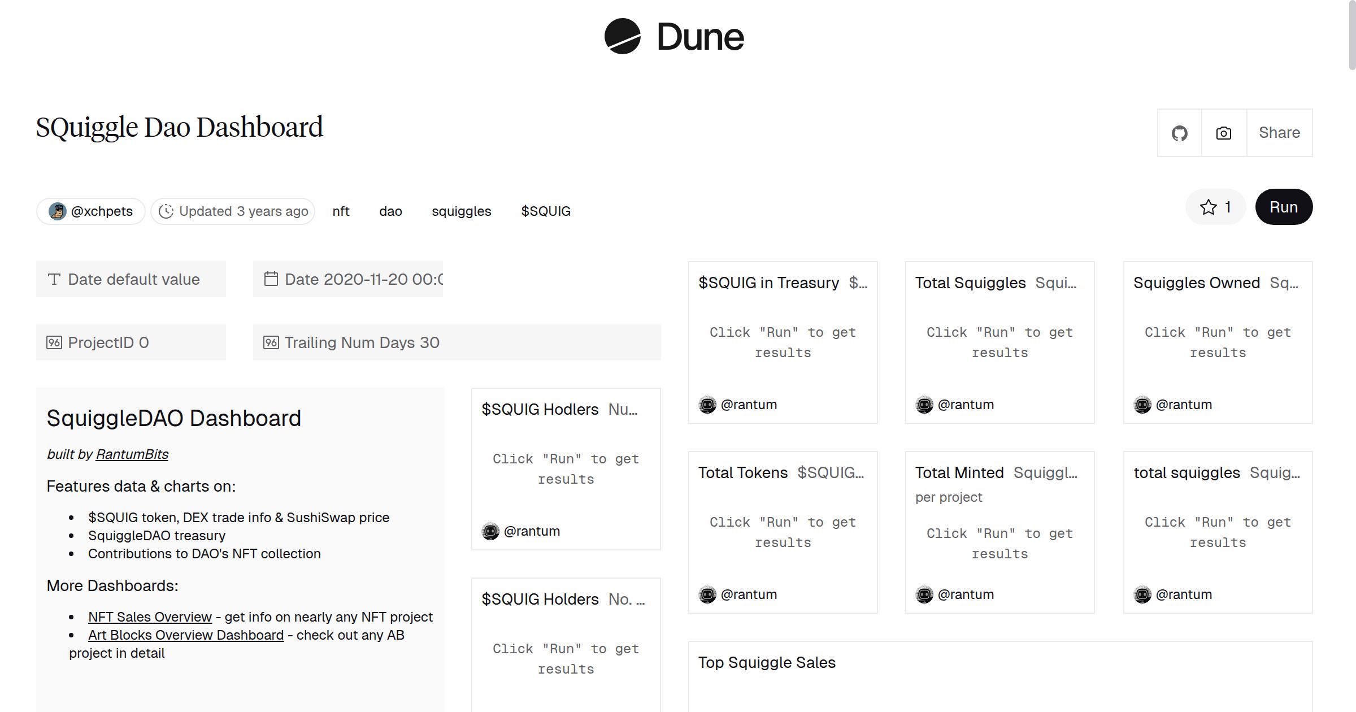Viewport: 1356px width, 712px height.
Task: Click the Dune logo
Action: coord(673,37)
